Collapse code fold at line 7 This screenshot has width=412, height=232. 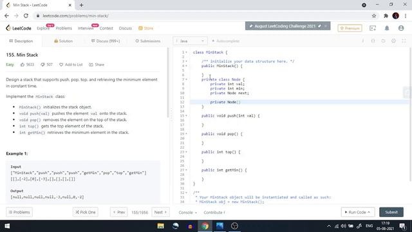(x=187, y=79)
